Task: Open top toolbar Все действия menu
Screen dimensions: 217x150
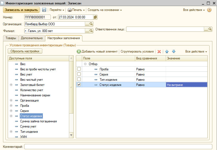Action: click(194, 10)
